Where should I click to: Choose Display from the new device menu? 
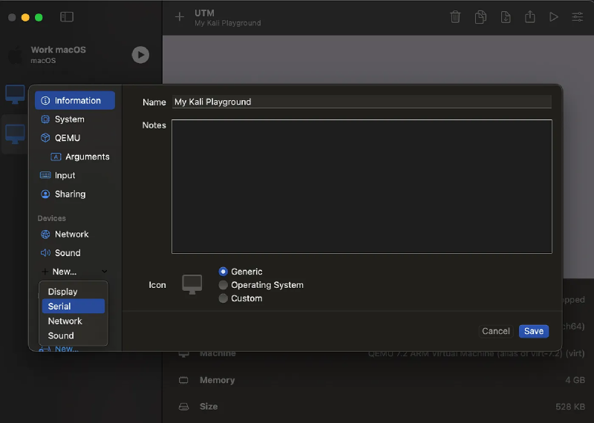[62, 292]
